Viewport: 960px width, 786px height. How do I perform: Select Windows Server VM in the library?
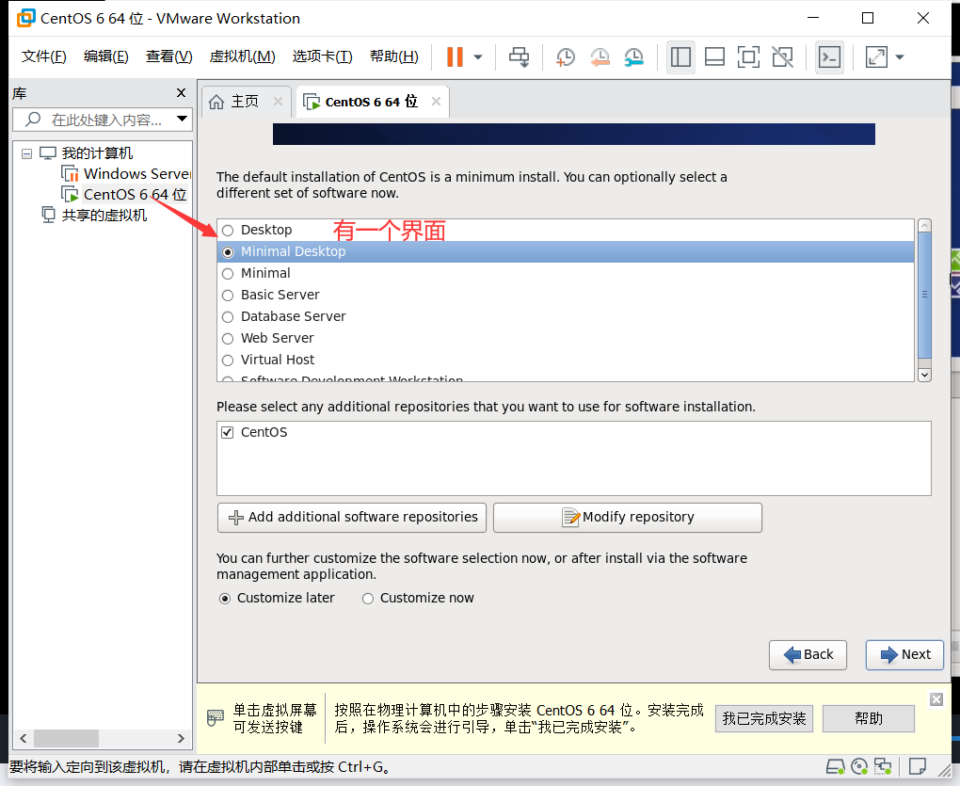click(x=126, y=174)
